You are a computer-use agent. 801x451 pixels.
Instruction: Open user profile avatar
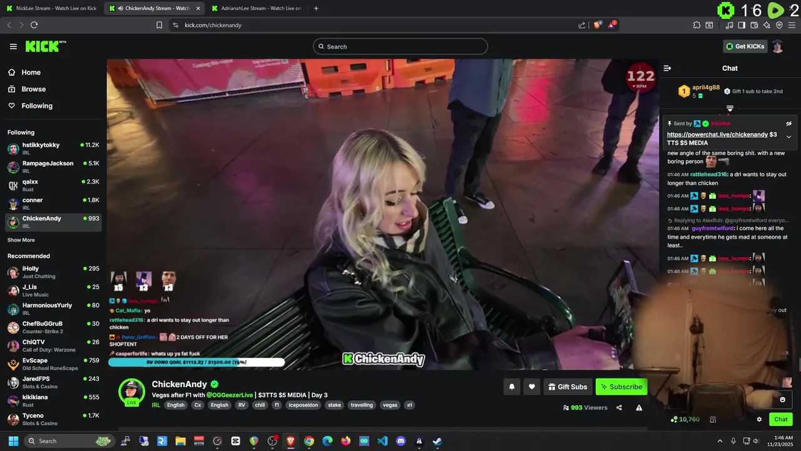point(777,46)
